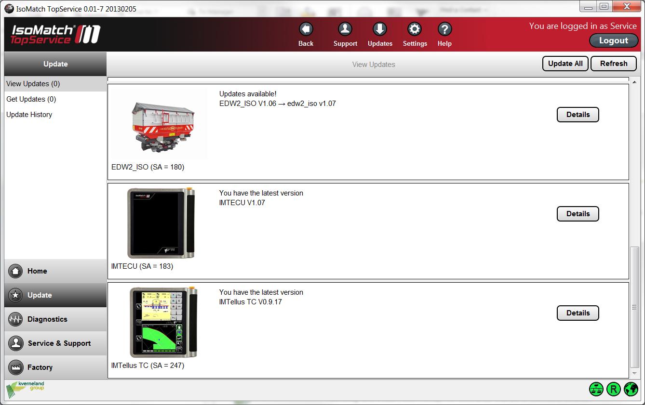The height and width of the screenshot is (405, 645).
Task: Open Update History list item
Action: [x=29, y=115]
